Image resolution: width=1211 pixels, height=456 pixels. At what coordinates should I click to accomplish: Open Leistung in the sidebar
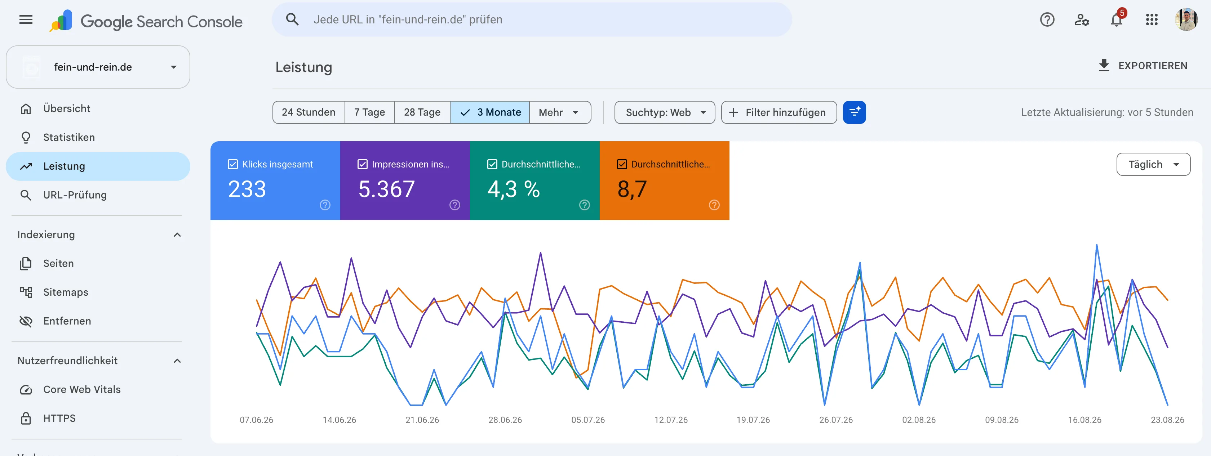coord(98,166)
